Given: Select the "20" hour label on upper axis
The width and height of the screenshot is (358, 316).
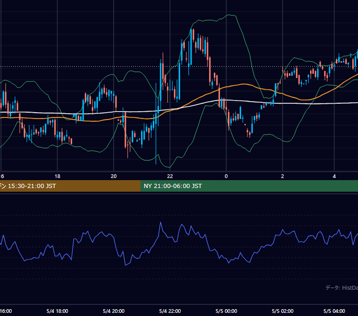Looking at the screenshot, I should [114, 176].
